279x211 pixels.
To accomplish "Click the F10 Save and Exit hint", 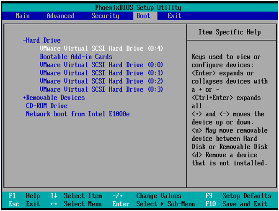I will click(236, 204).
